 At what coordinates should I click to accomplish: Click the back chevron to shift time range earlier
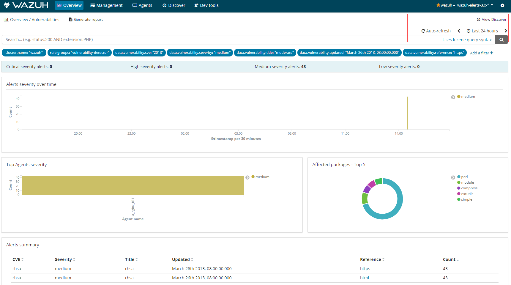[459, 31]
